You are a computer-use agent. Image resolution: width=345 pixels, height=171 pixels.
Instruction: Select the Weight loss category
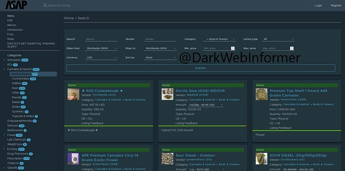[15, 144]
